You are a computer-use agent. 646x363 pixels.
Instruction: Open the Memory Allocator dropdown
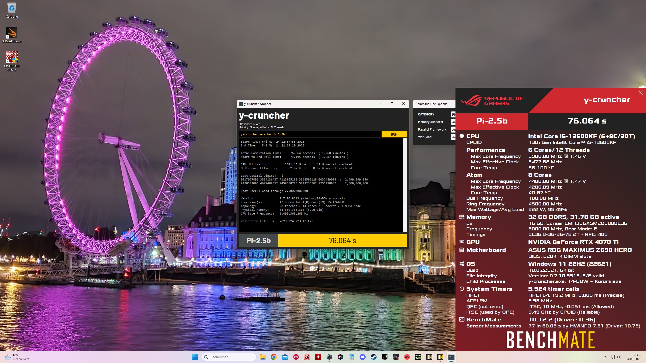click(x=453, y=122)
